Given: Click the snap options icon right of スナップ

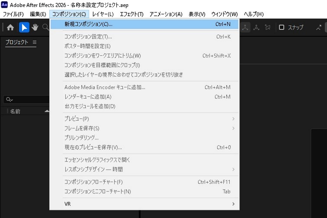Looking at the screenshot, I should coord(318,27).
